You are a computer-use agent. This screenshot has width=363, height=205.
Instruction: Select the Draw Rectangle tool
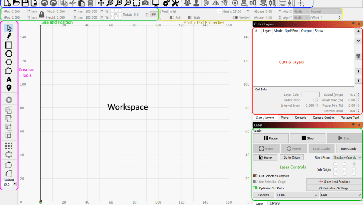point(9,45)
